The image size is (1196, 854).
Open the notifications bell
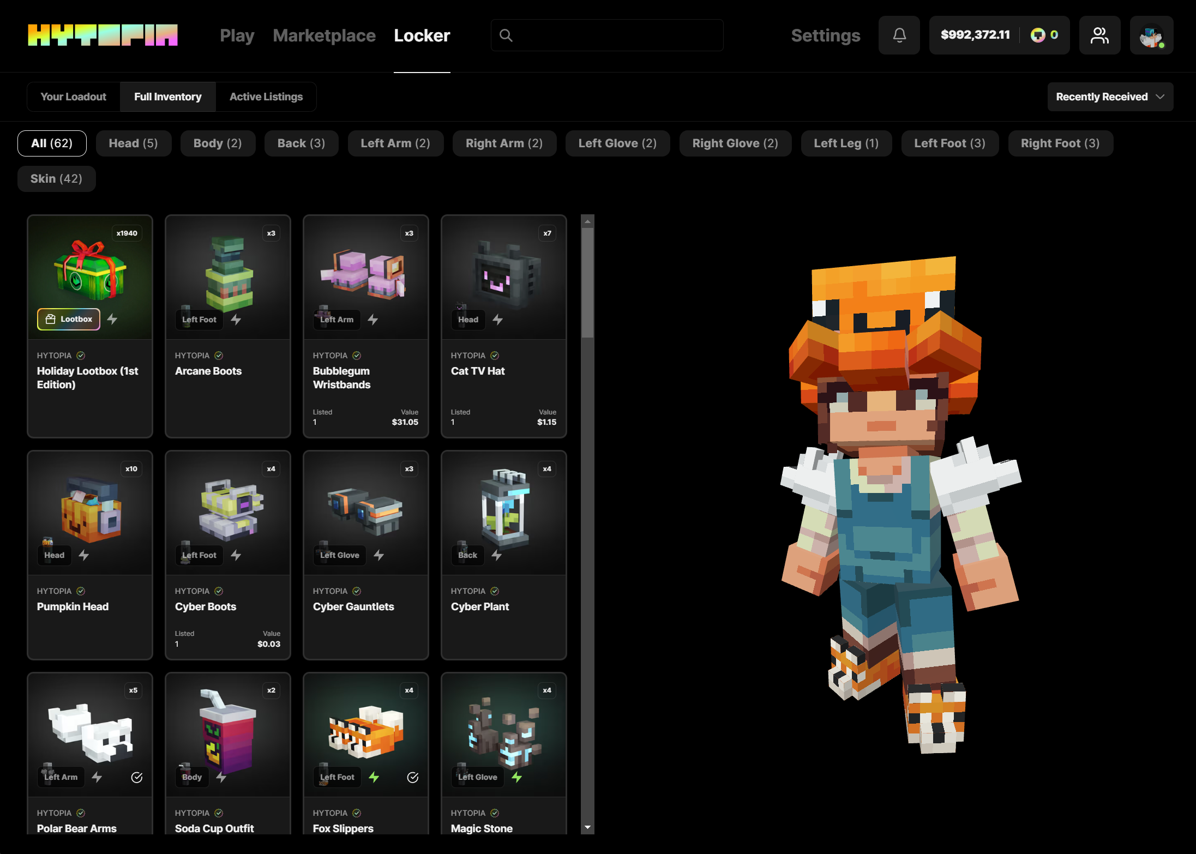point(899,35)
